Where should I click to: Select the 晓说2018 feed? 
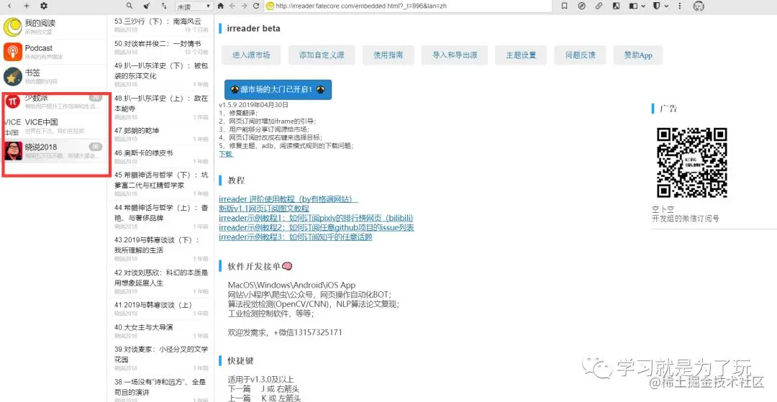(x=53, y=151)
